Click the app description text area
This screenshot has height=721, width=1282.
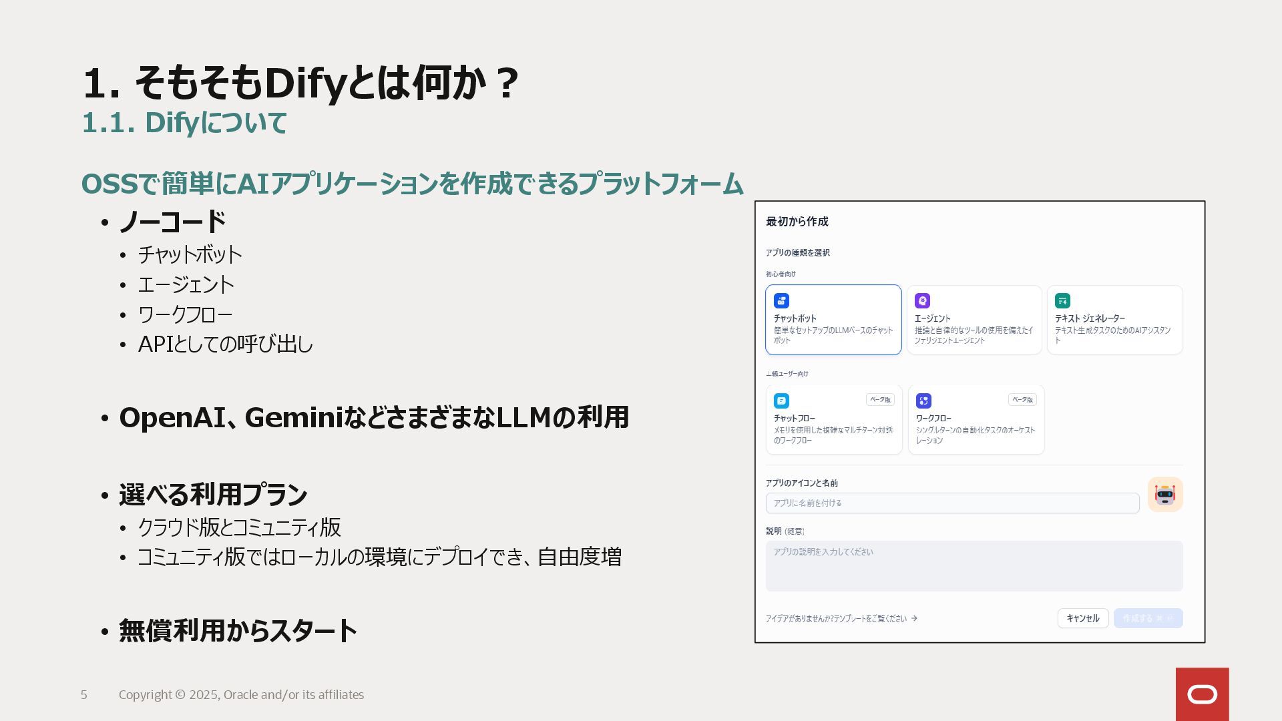tap(974, 566)
